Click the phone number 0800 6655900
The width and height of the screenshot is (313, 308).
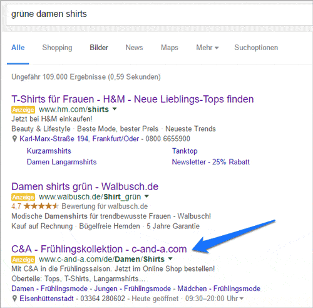[x=168, y=139]
